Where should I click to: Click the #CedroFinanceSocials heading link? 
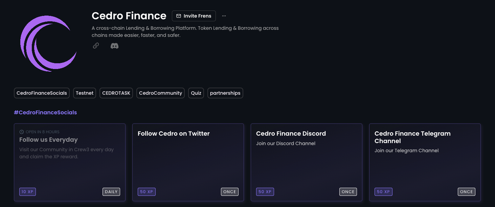pyautogui.click(x=45, y=112)
